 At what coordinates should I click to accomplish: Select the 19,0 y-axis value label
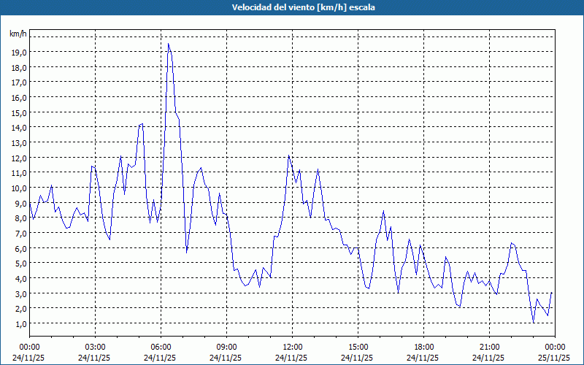(x=18, y=52)
